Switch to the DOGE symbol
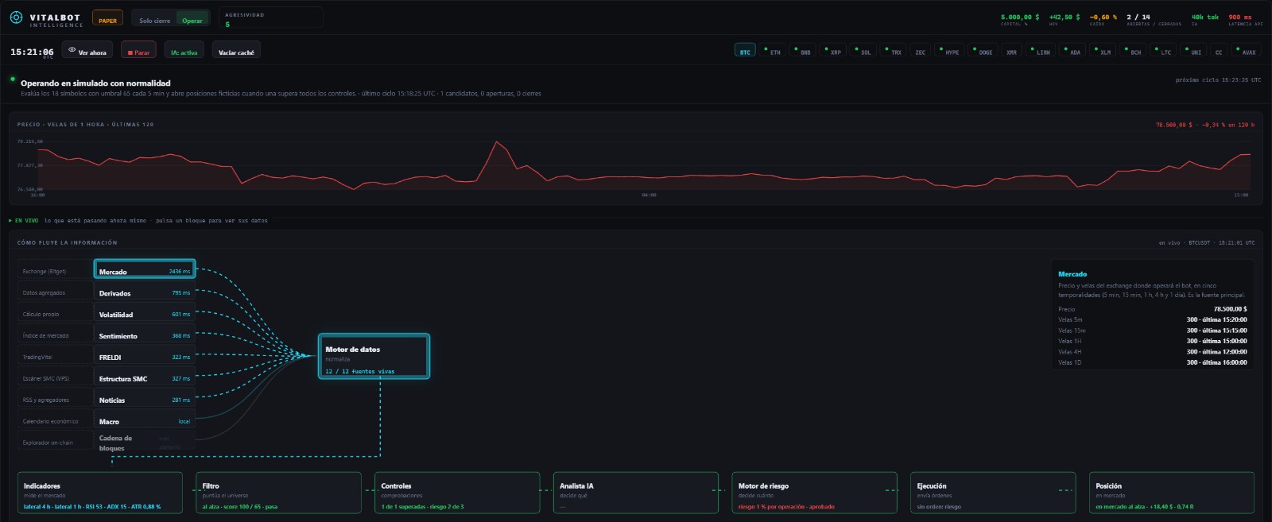Image resolution: width=1272 pixels, height=522 pixels. tap(983, 51)
